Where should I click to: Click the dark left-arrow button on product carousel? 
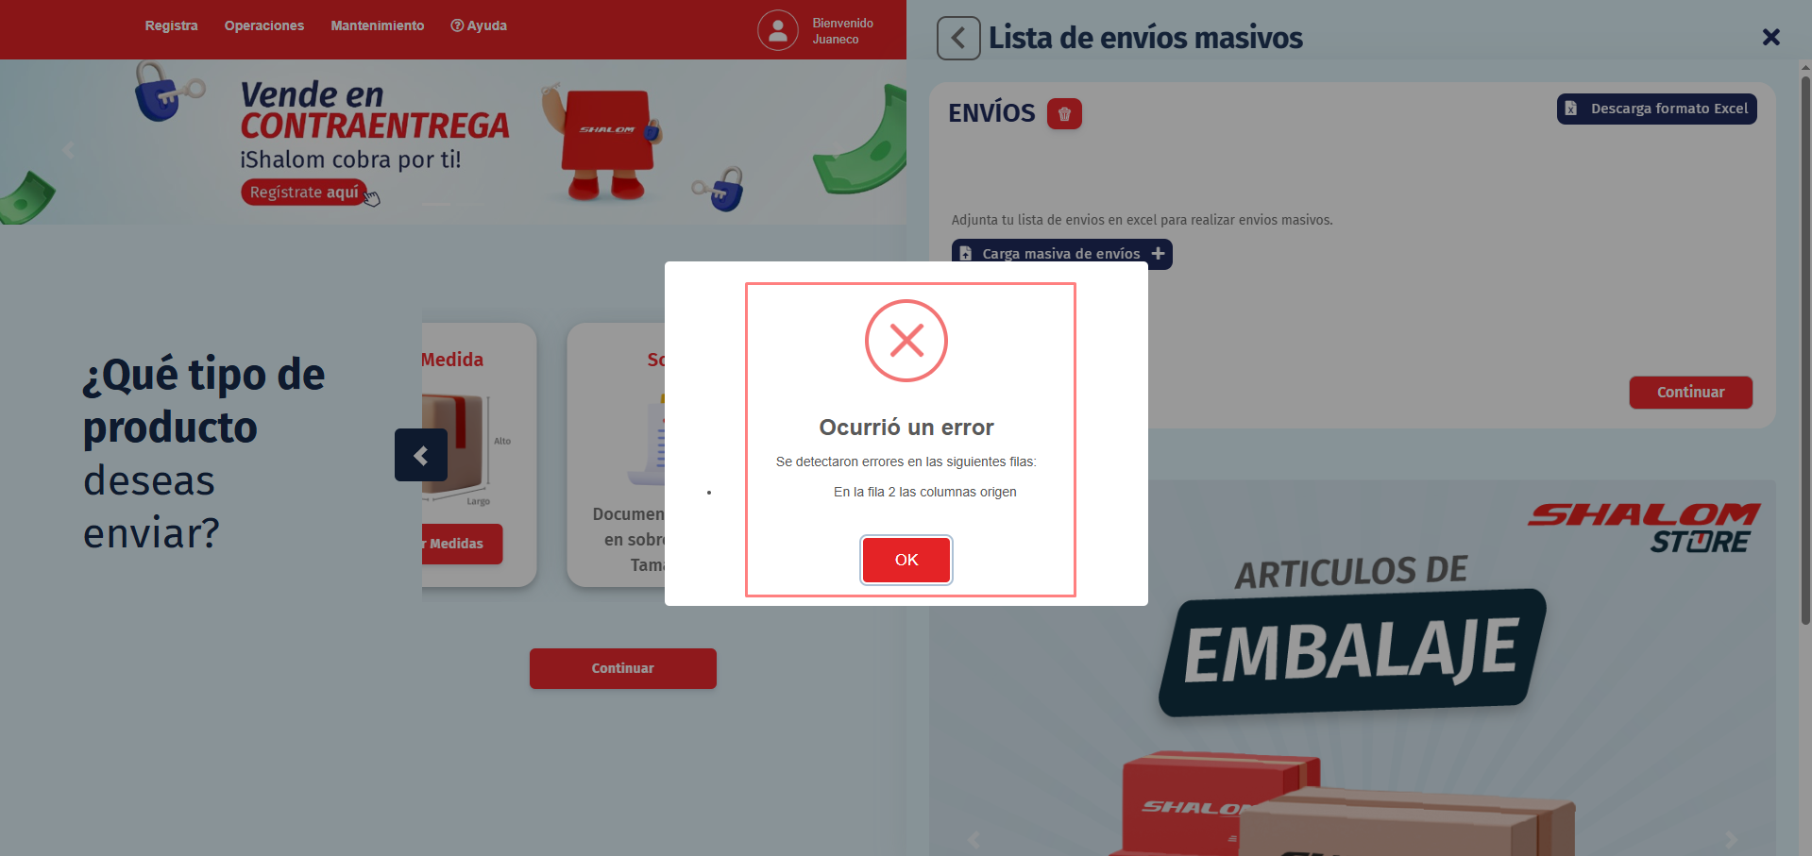click(x=421, y=455)
